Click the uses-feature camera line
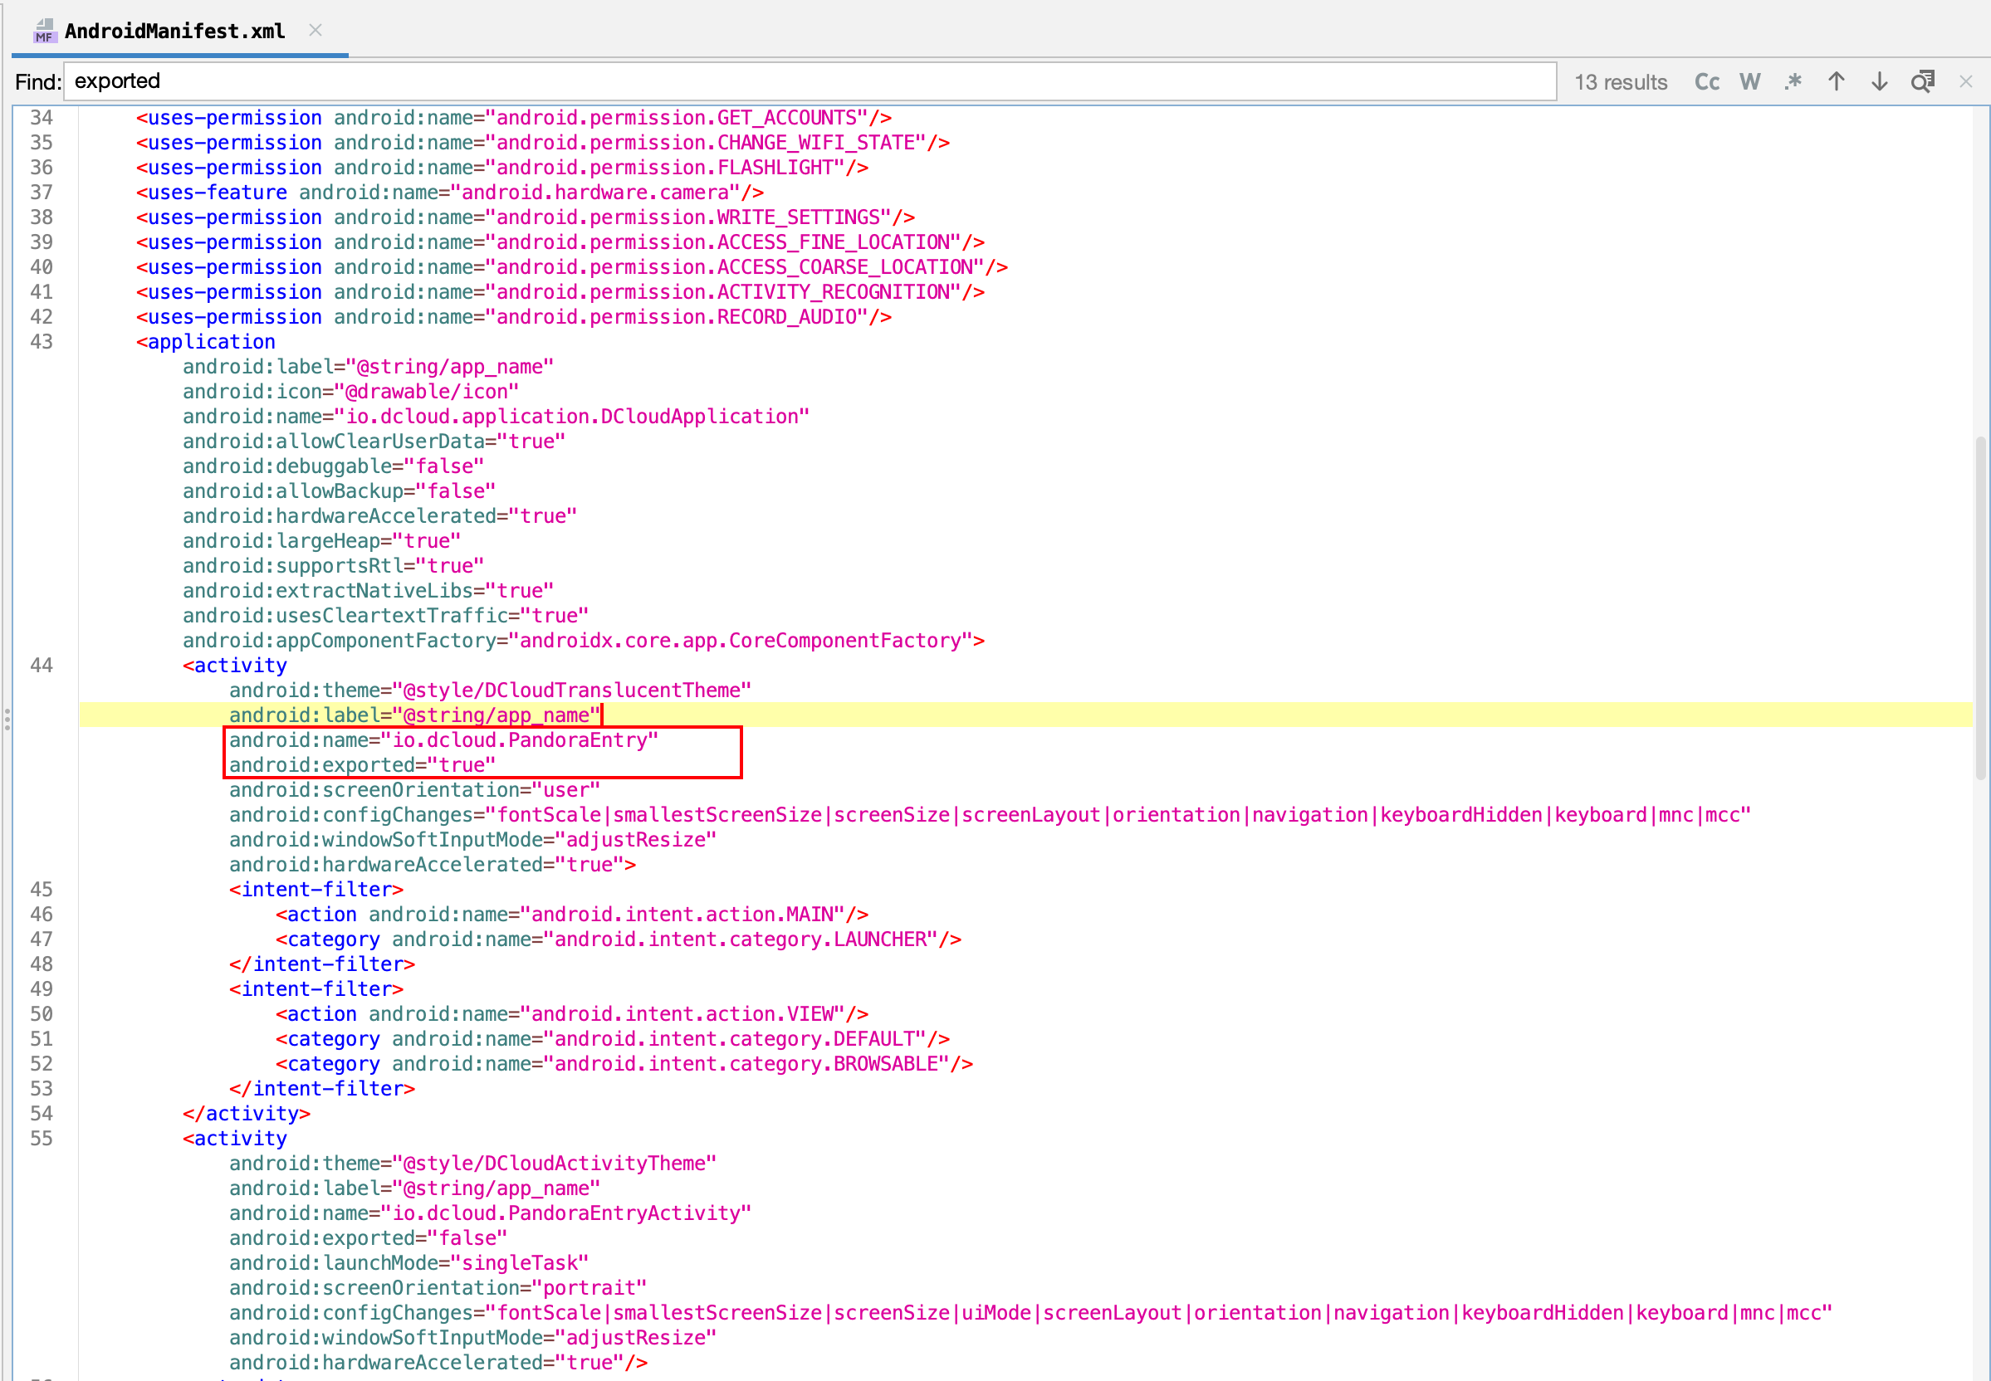 (x=449, y=192)
